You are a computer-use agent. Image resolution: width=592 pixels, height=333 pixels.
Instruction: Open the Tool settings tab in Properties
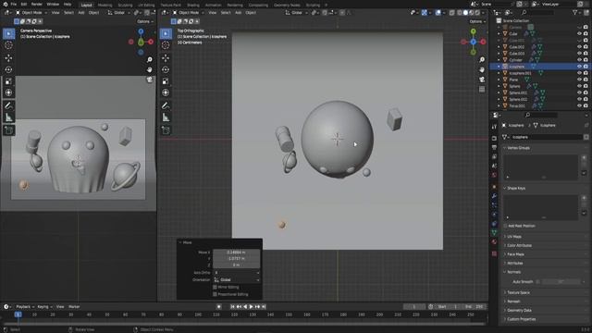click(x=494, y=127)
